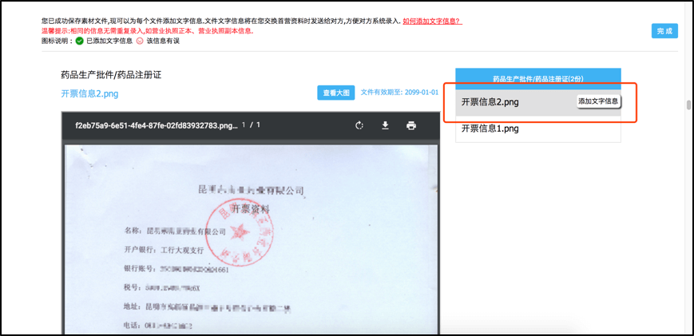Click the 完成 button
Screen dimensions: 694x336
click(x=664, y=31)
